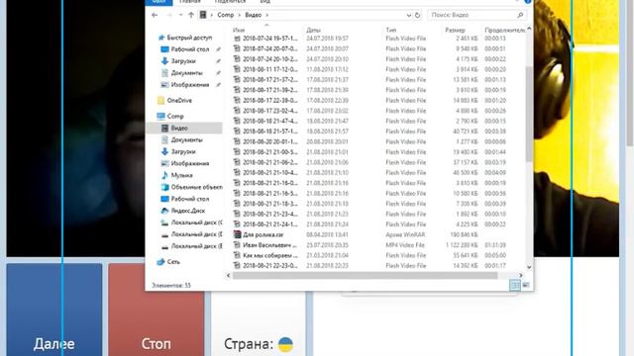
Task: Click the search magnifier icon
Action: tap(520, 15)
